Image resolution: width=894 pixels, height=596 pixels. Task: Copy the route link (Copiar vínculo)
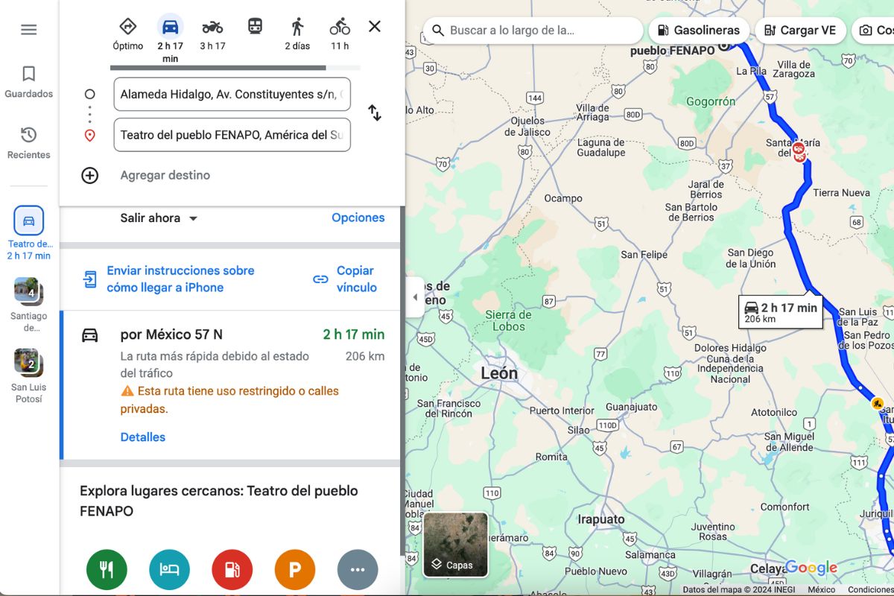(345, 279)
